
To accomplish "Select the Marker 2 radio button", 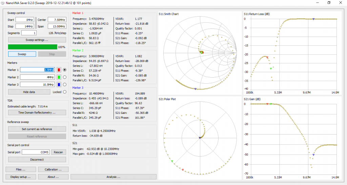I will point(65,77).
